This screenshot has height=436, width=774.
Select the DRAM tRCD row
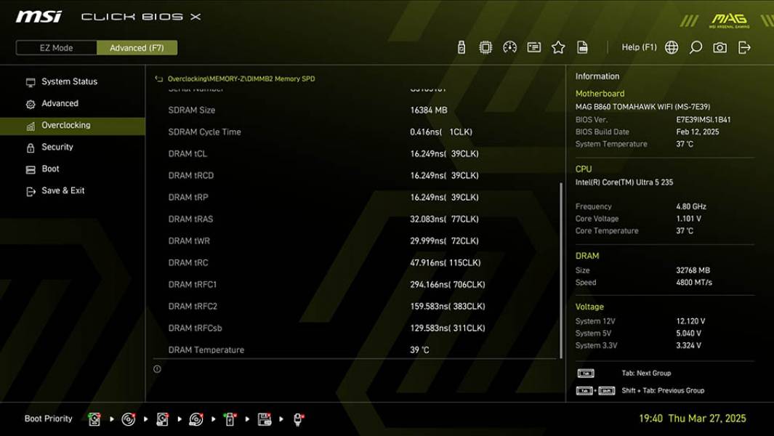point(355,175)
